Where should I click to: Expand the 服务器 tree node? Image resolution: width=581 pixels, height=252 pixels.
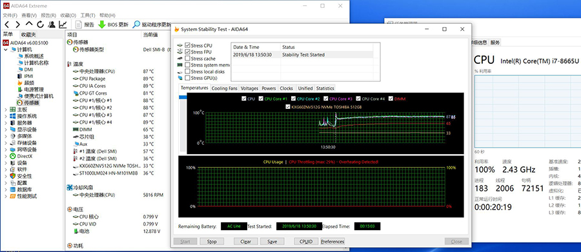click(6, 123)
